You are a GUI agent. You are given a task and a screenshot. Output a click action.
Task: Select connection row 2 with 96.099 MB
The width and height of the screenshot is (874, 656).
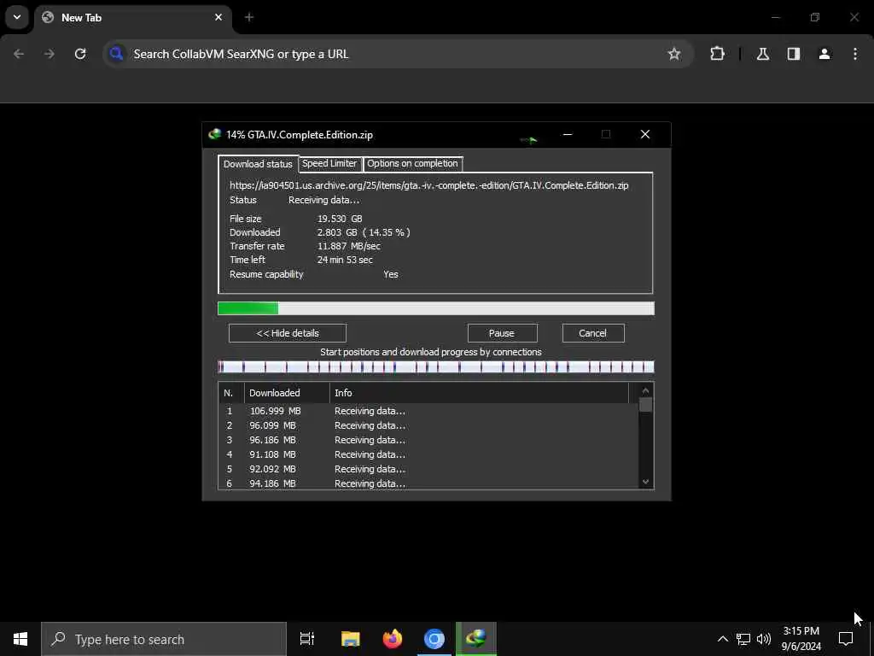428,425
